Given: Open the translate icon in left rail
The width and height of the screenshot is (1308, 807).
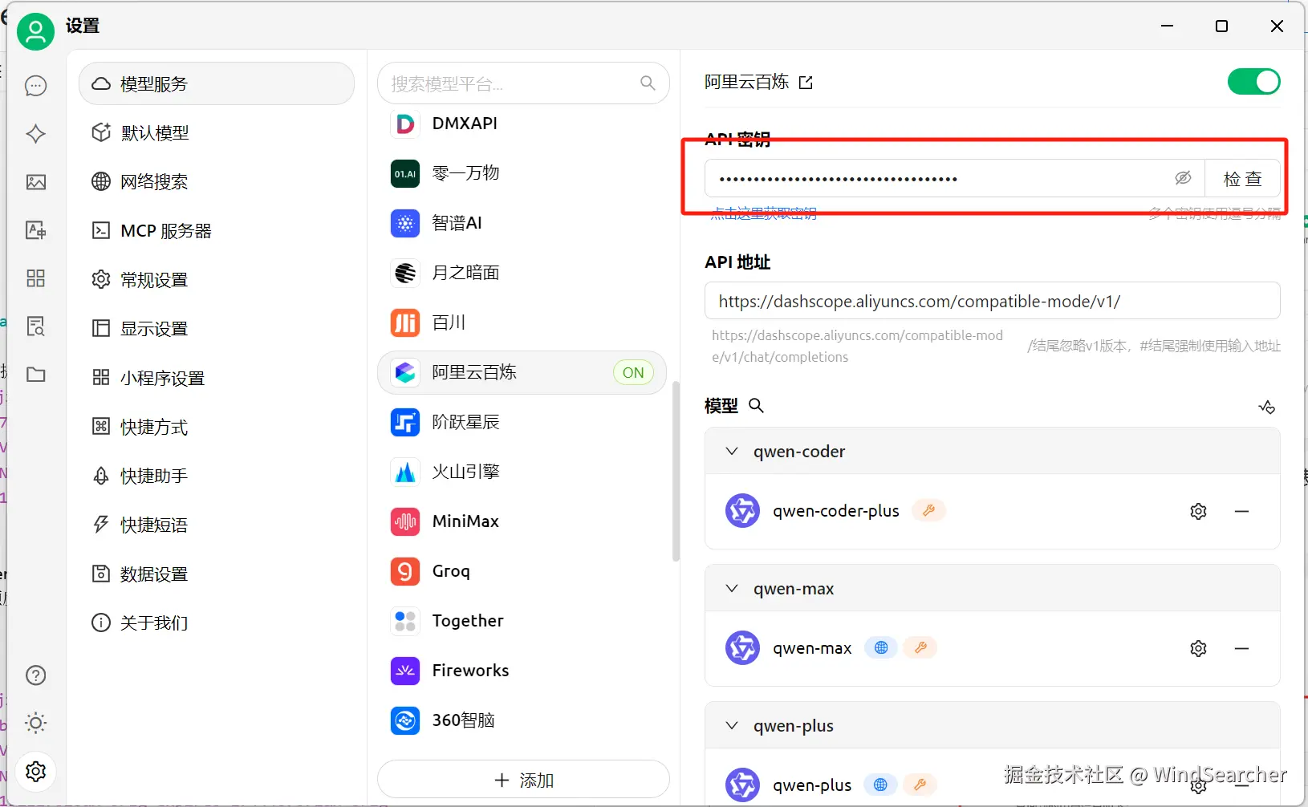Looking at the screenshot, I should [x=36, y=230].
